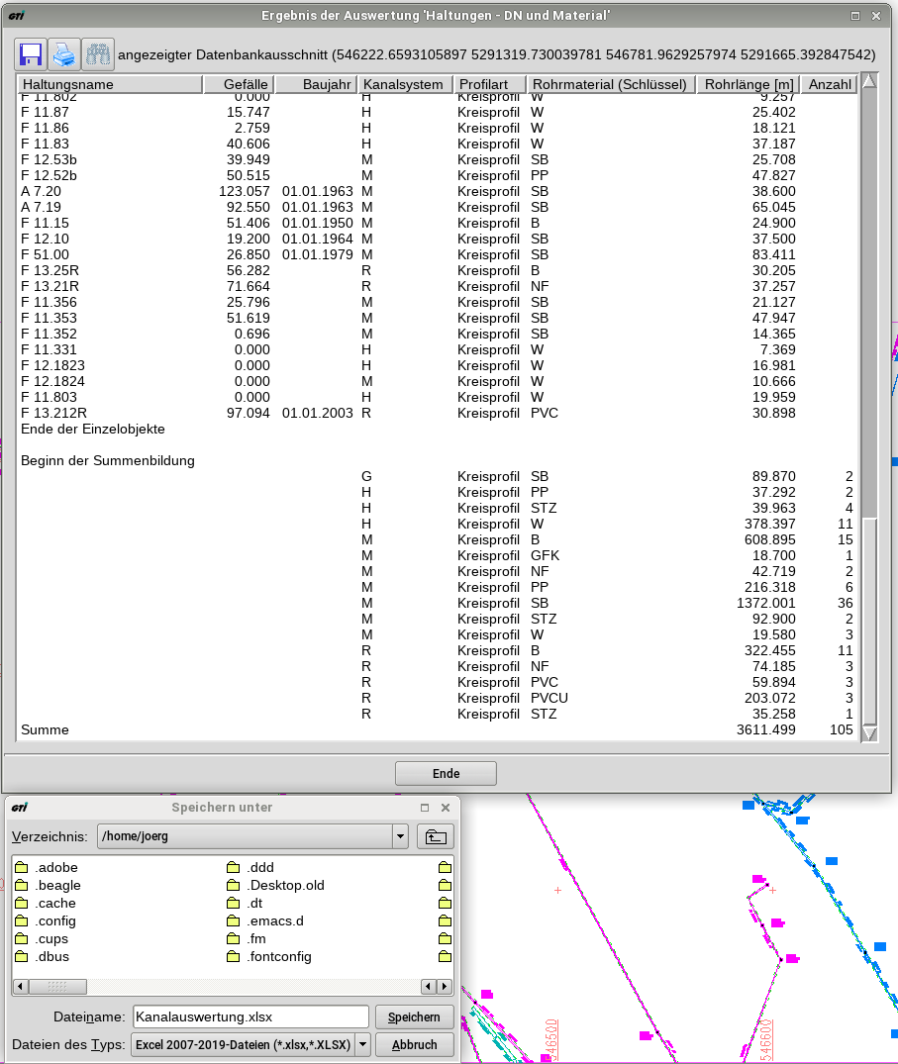Go up one directory level
This screenshot has width=898, height=1064.
[435, 836]
